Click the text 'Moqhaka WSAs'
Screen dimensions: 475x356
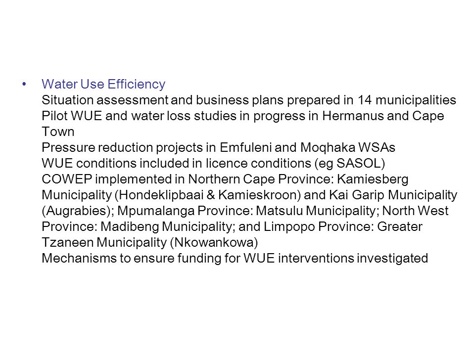click(x=347, y=147)
